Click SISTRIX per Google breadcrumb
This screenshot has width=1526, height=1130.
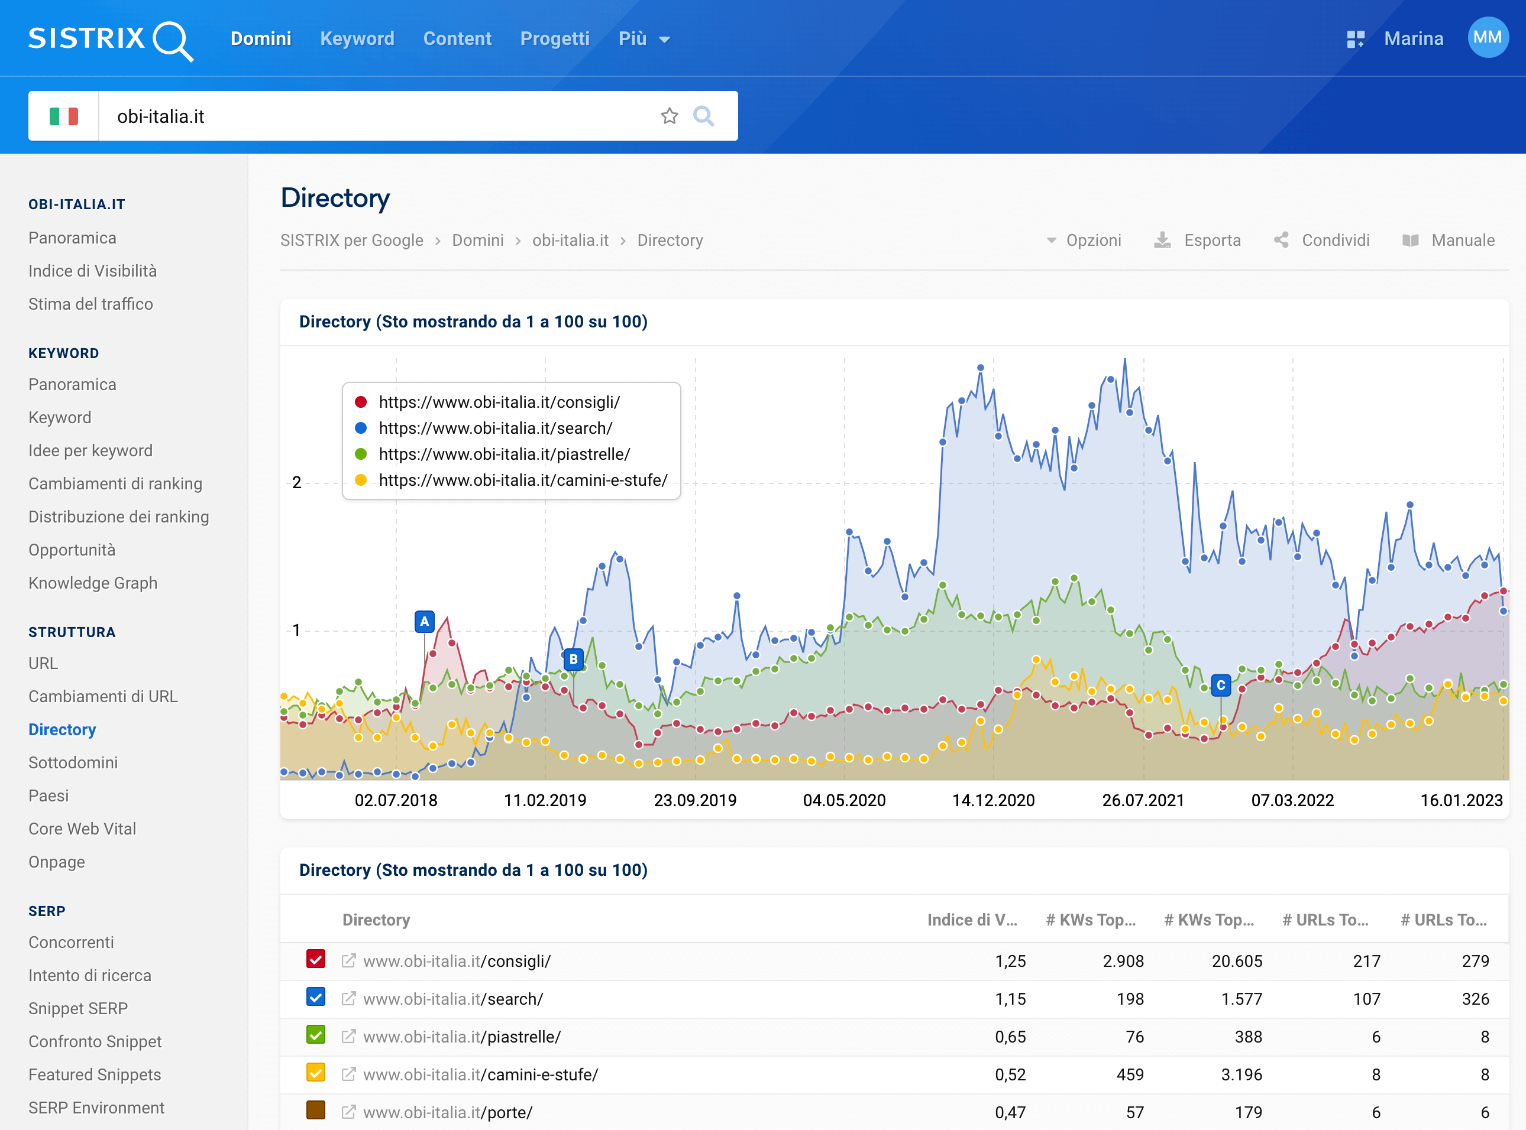pos(351,240)
